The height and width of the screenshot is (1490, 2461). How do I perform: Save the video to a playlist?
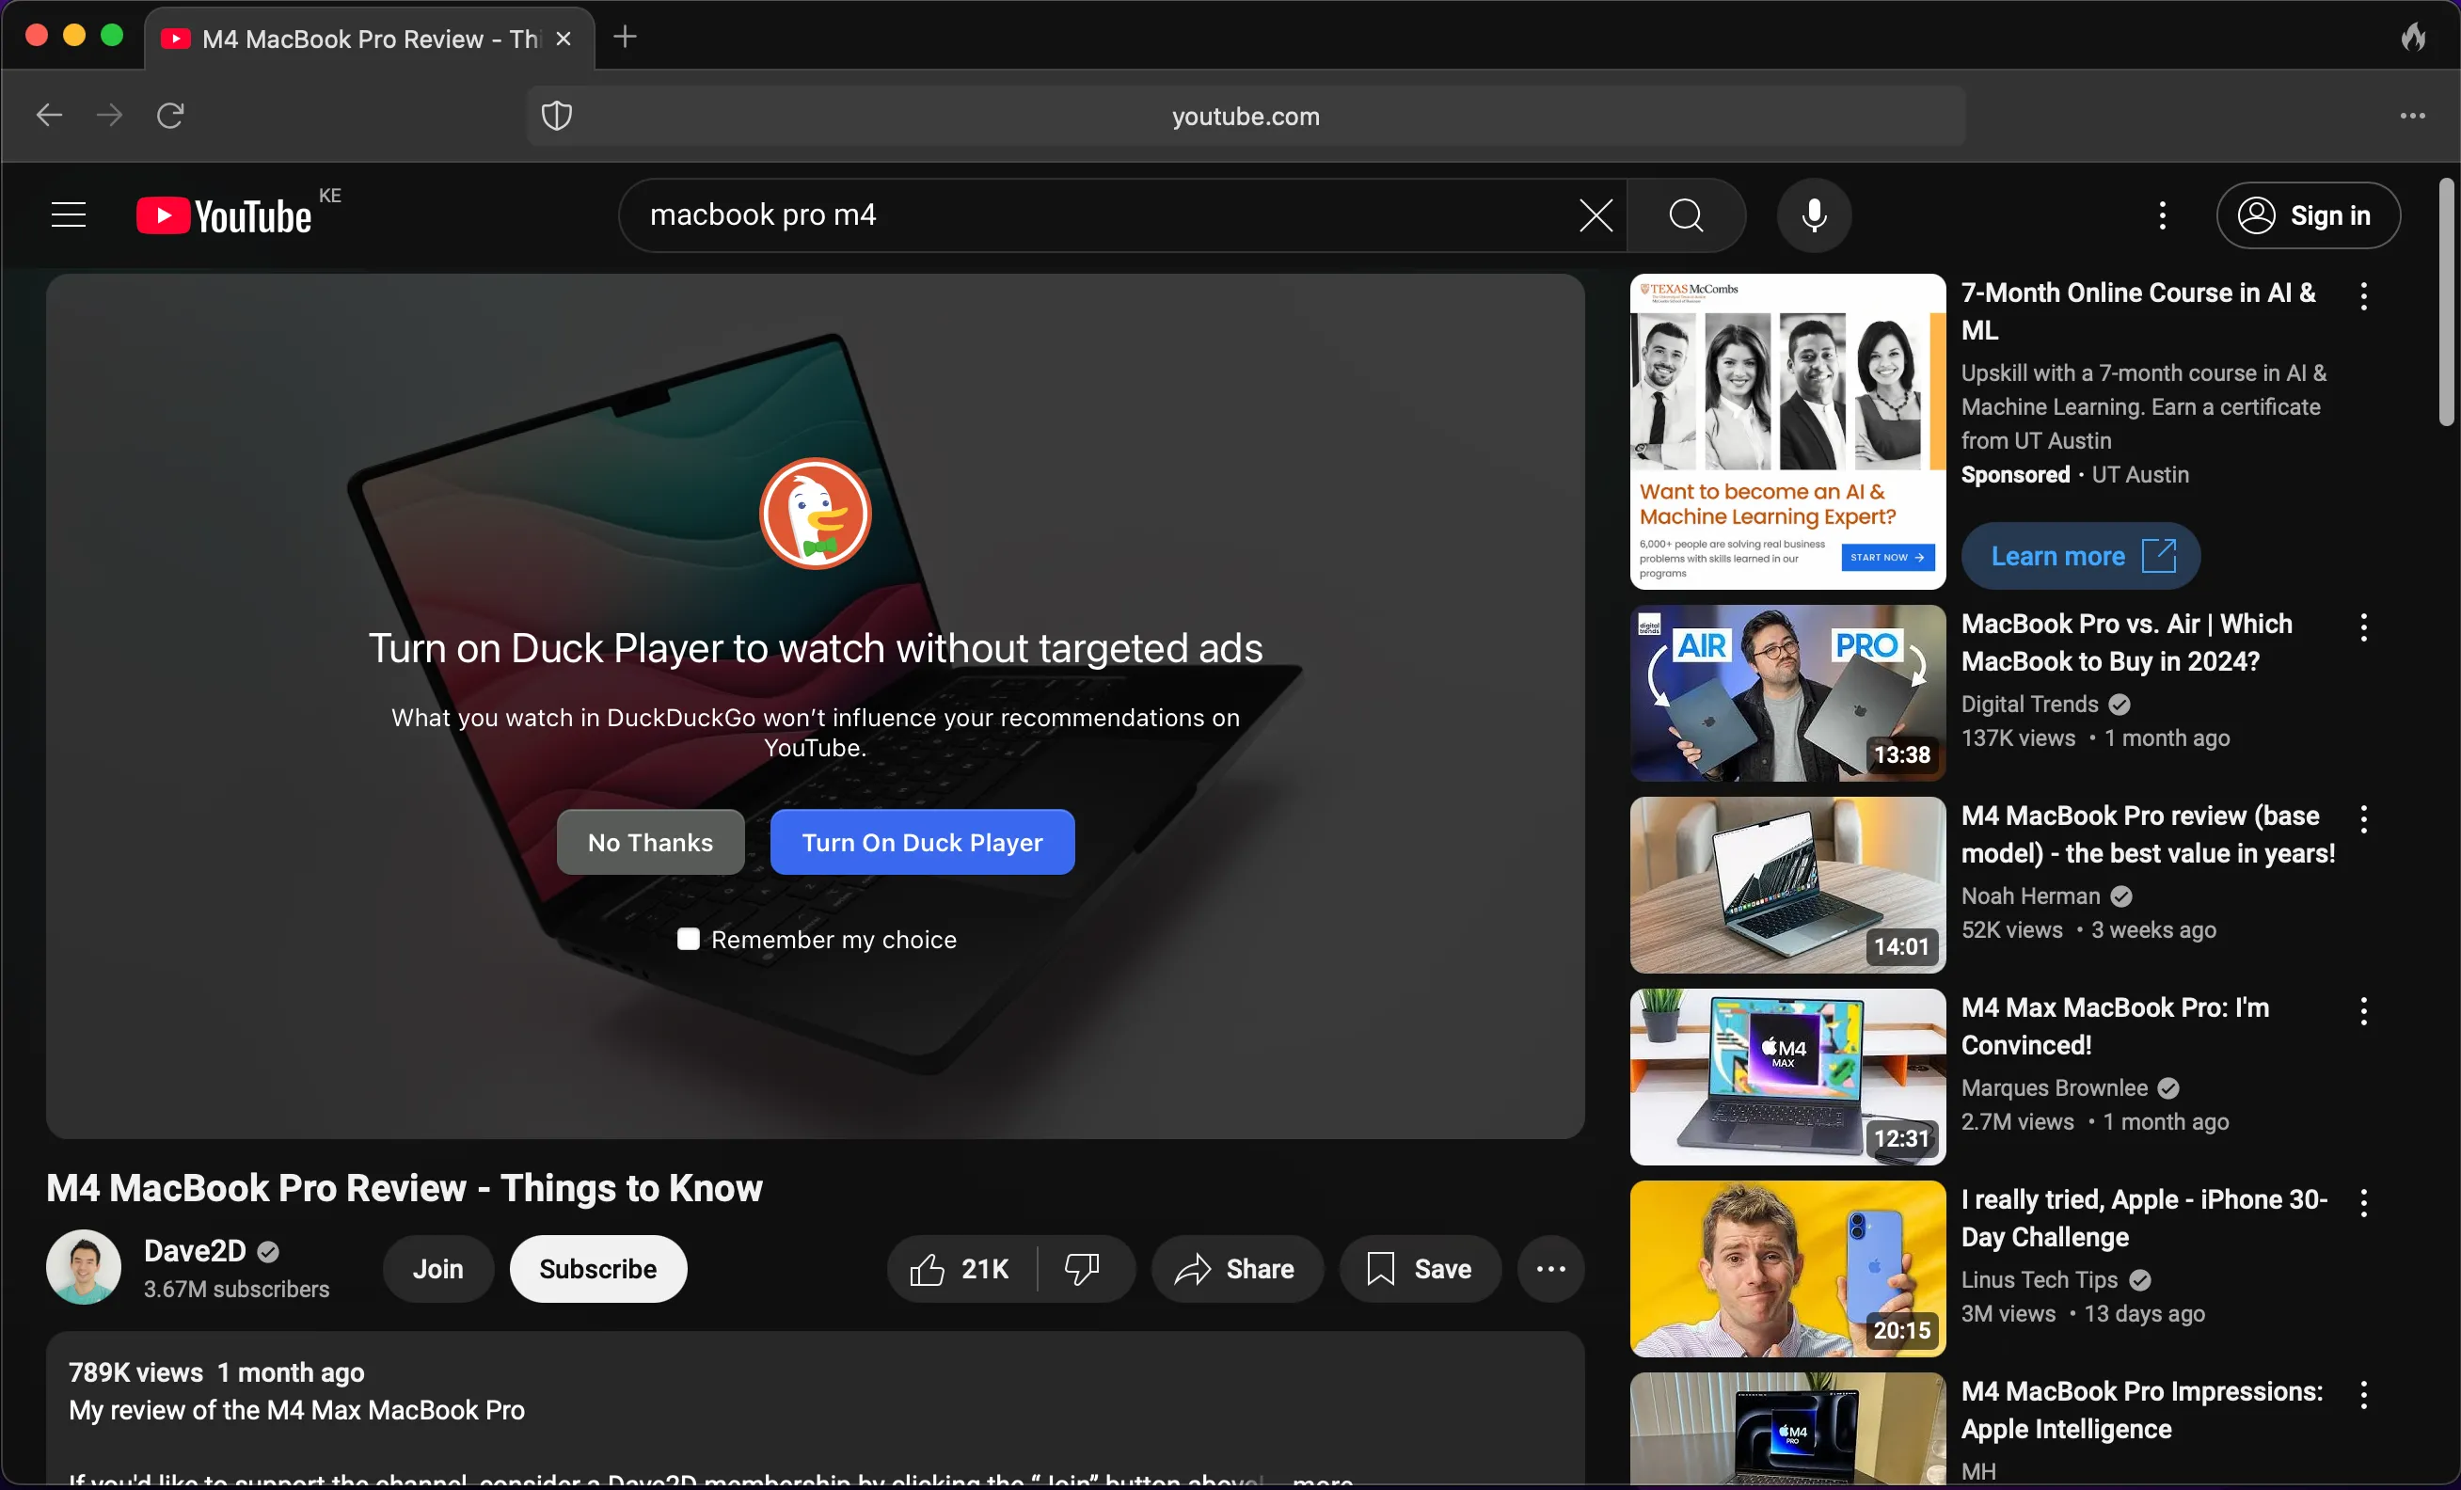pyautogui.click(x=1420, y=1268)
